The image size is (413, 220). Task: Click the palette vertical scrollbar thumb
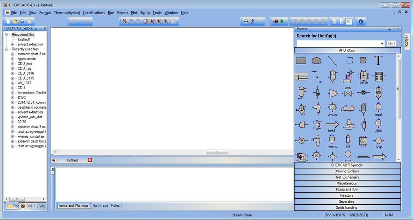click(x=398, y=89)
